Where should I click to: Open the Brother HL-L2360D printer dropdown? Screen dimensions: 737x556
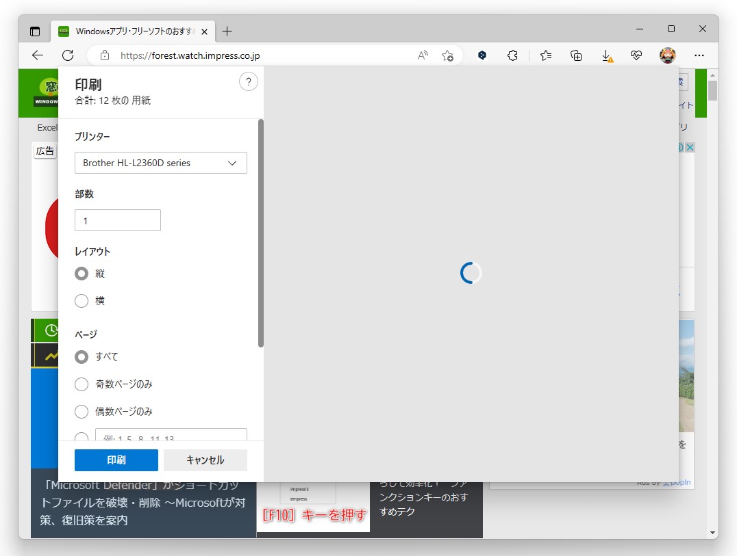coord(160,163)
